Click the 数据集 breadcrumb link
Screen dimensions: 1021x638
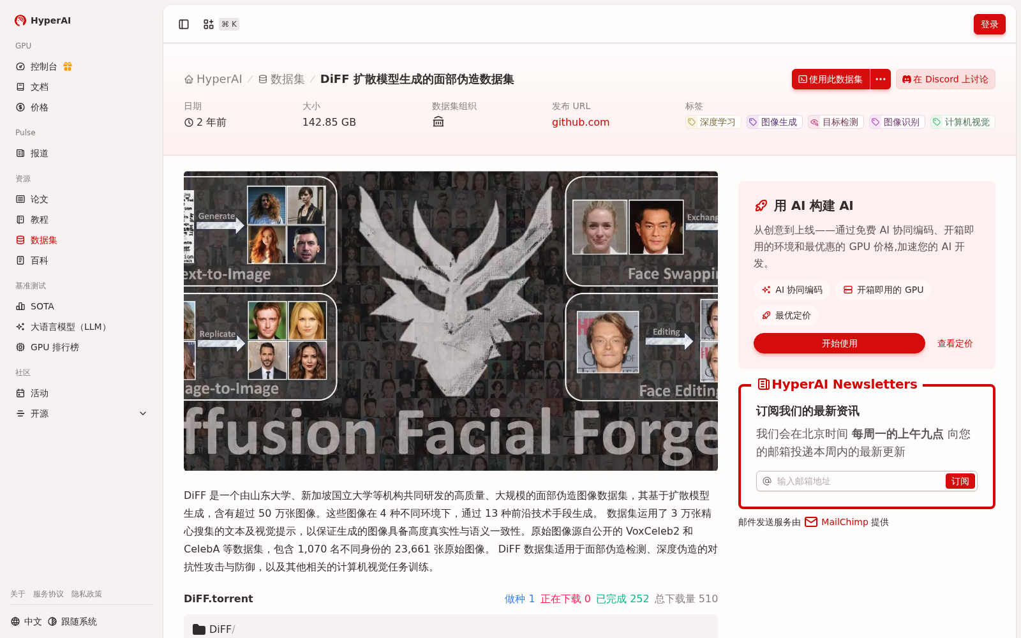pos(281,79)
